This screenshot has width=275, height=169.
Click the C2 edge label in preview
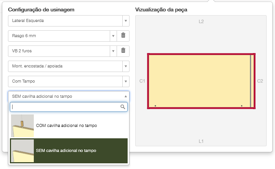tap(260, 81)
